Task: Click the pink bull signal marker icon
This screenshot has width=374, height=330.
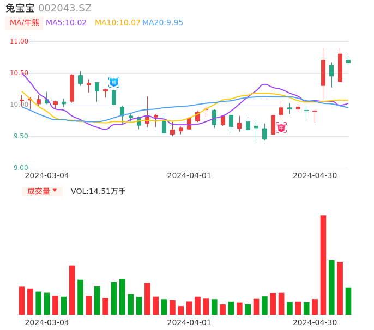Action: pos(281,127)
